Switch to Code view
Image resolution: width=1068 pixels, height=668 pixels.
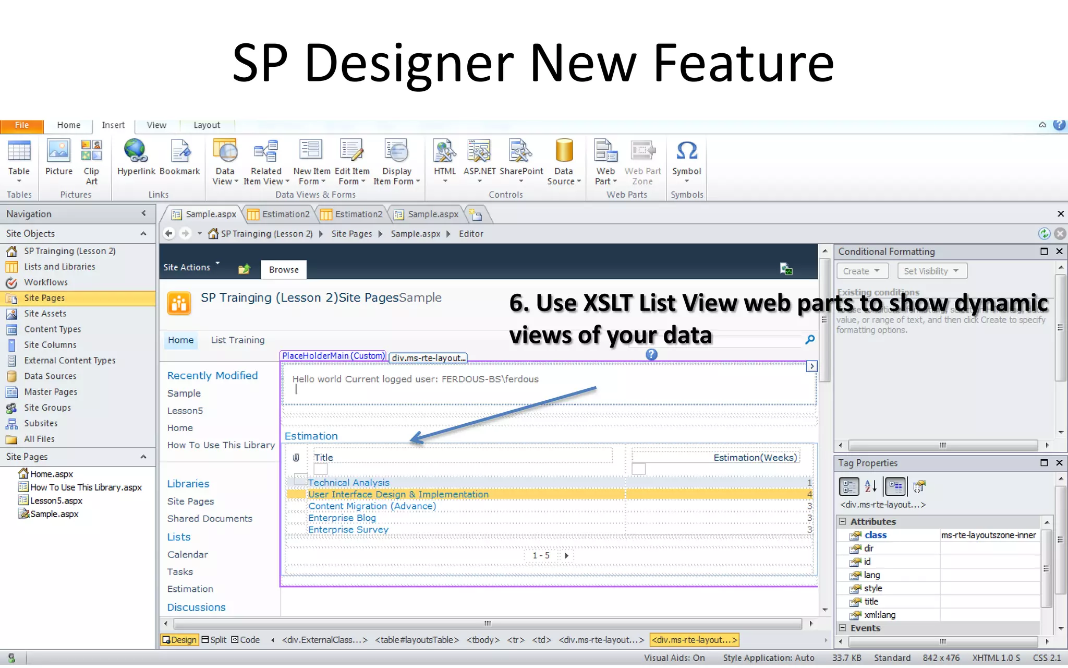(246, 639)
